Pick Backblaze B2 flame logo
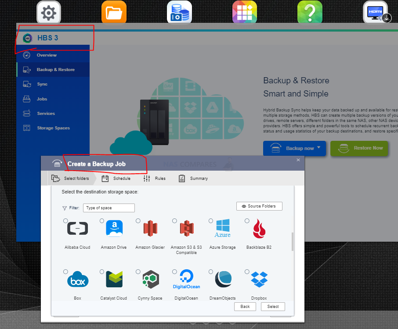The height and width of the screenshot is (329, 398). 259,229
